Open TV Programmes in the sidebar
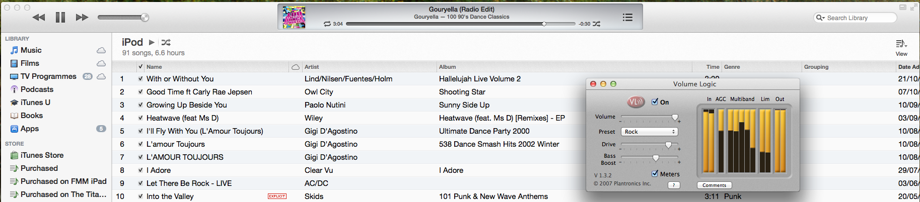This screenshot has width=920, height=202. tap(48, 76)
